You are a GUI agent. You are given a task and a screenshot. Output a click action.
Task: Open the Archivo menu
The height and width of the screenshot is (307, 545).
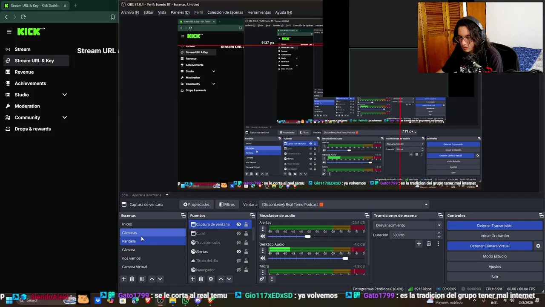(130, 12)
